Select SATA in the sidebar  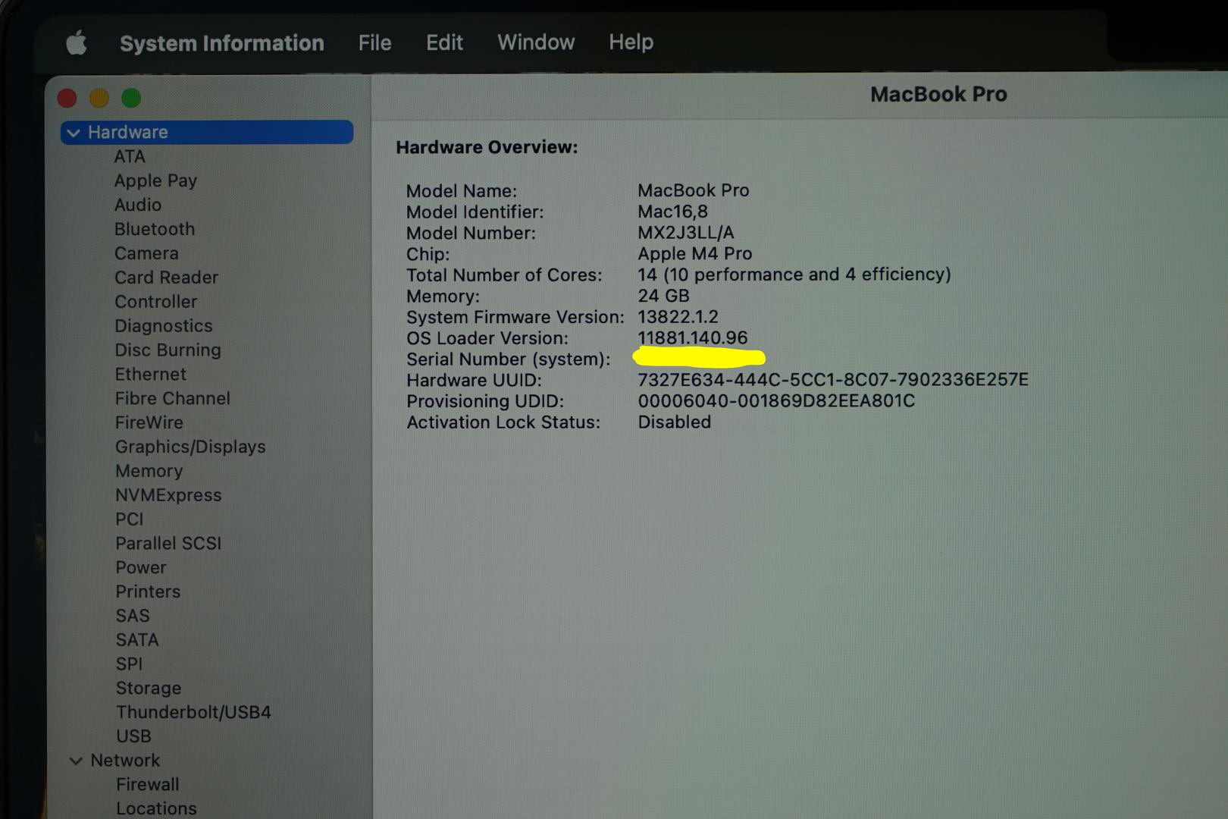(x=137, y=640)
